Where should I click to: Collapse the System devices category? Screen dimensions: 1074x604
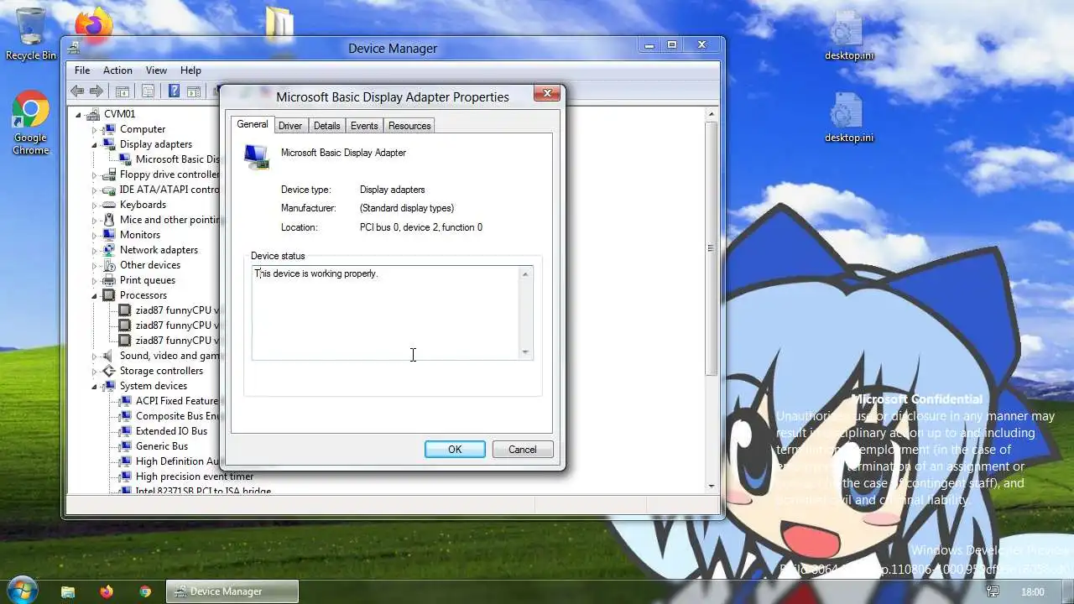(x=95, y=386)
